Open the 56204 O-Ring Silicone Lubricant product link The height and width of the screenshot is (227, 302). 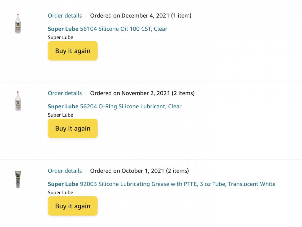tap(115, 106)
